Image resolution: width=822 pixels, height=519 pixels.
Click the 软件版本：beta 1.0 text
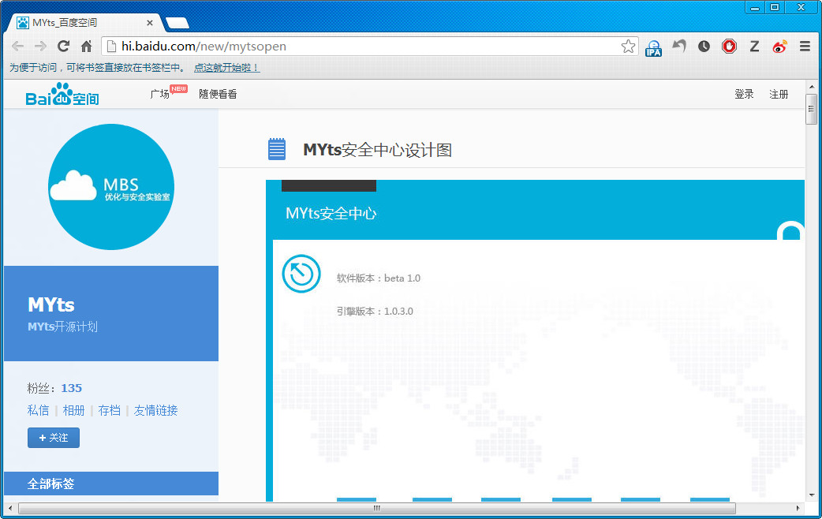coord(379,278)
